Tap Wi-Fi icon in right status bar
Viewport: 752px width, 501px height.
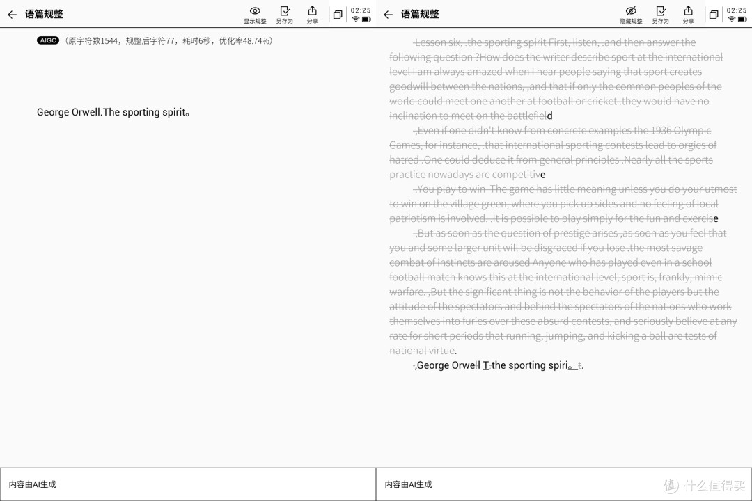[x=731, y=19]
